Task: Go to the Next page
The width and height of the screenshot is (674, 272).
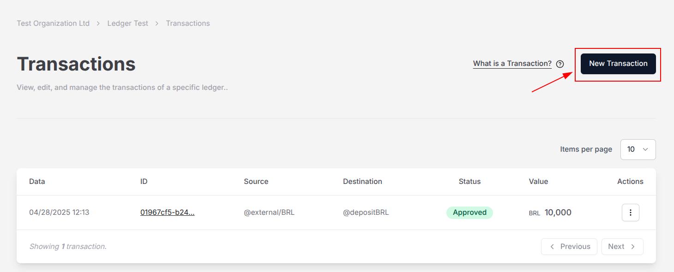Action: tap(622, 247)
